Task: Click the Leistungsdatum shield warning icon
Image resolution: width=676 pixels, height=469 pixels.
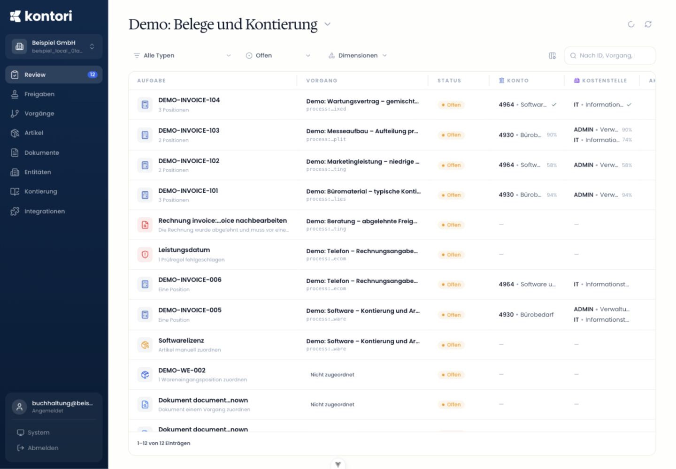Action: pyautogui.click(x=145, y=255)
